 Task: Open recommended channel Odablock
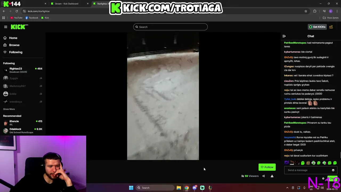pos(23,131)
